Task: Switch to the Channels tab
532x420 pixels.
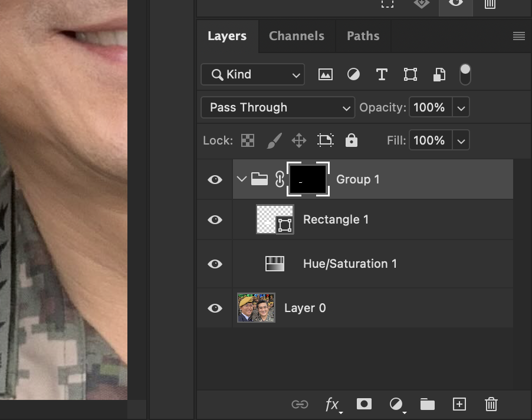Action: 297,36
